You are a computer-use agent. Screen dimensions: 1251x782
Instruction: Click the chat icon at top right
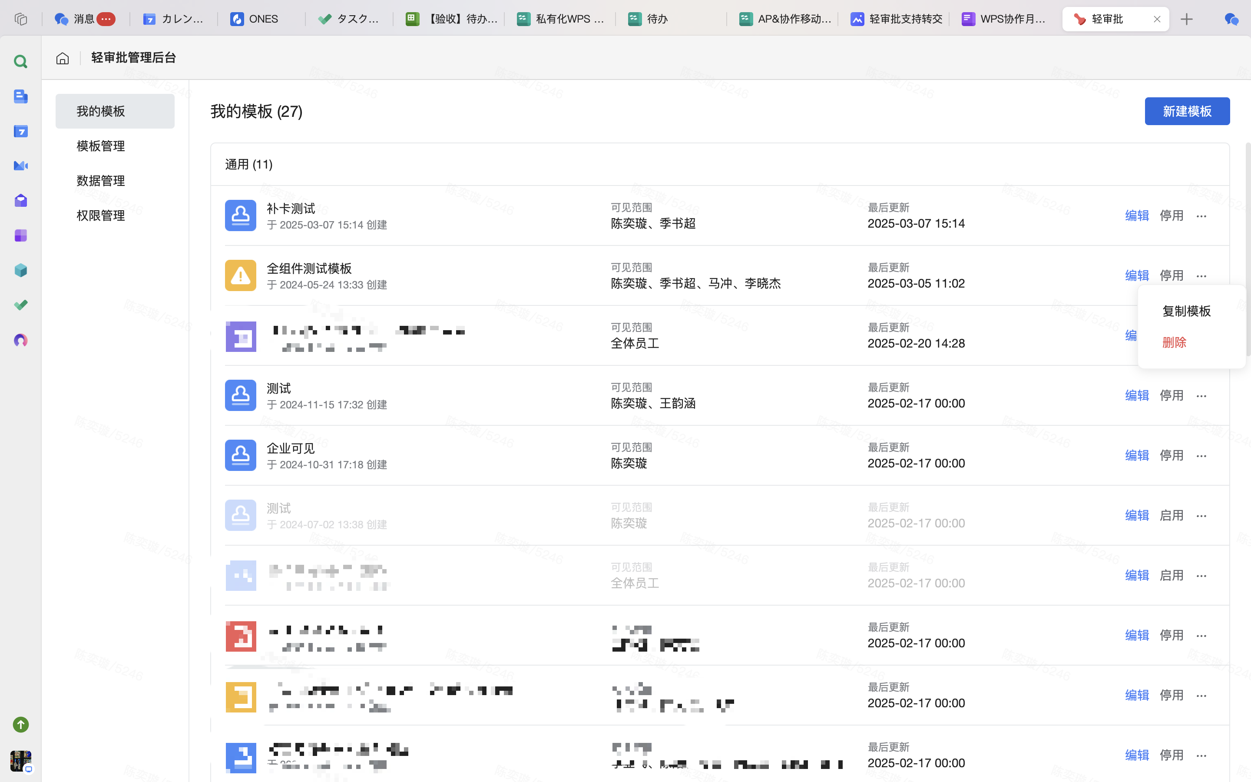(1231, 19)
